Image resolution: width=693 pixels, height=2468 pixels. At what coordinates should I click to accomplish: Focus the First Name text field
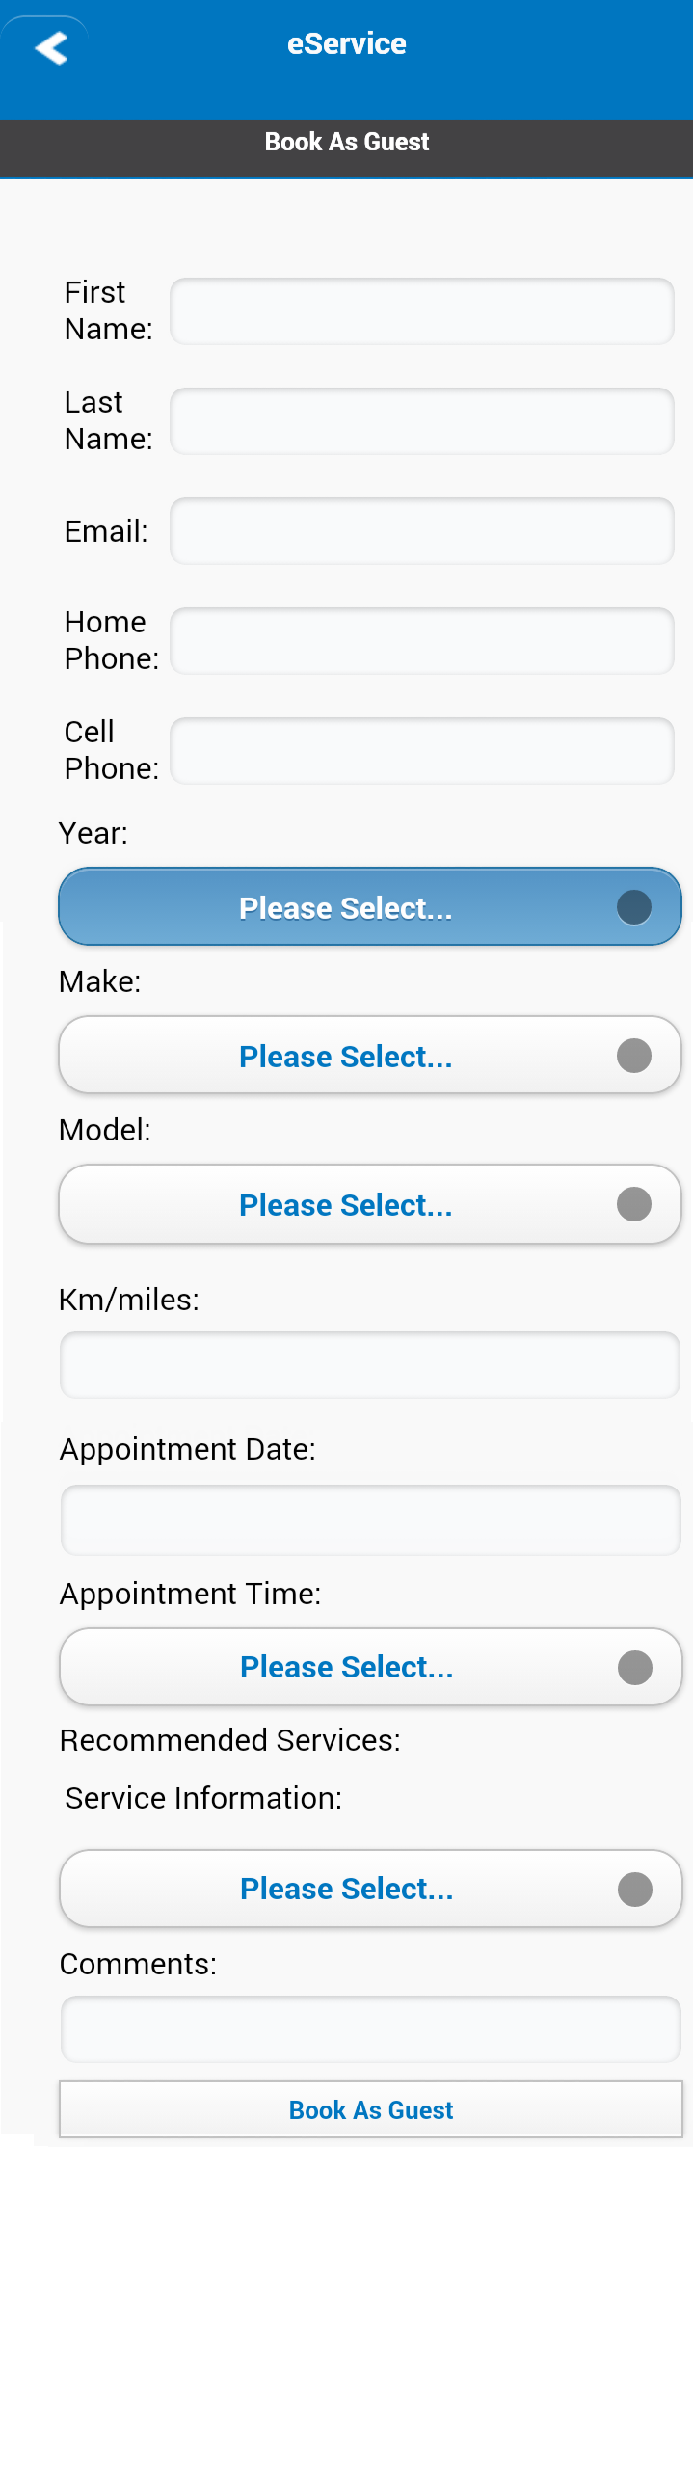(x=422, y=311)
